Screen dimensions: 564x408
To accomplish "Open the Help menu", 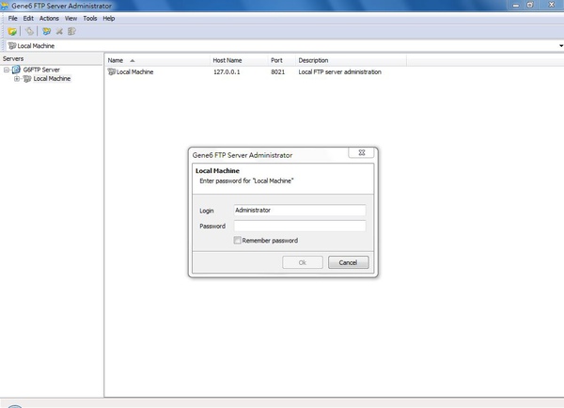I will coord(109,19).
